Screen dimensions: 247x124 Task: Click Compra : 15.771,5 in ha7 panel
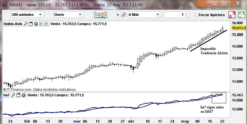click(x=69, y=95)
